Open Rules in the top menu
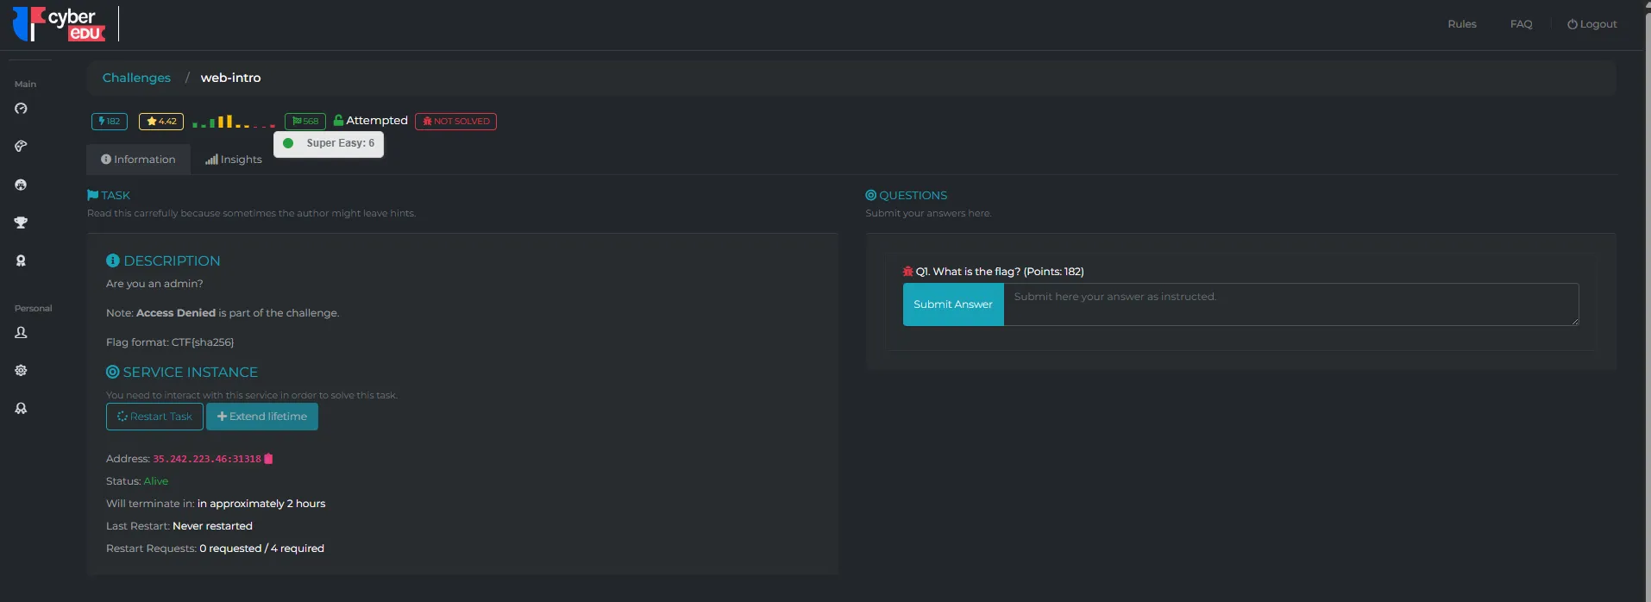 [1462, 24]
